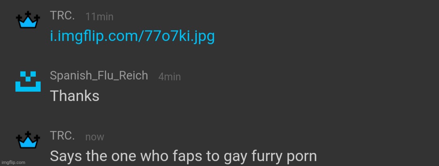Click the comment starting 'Says the one who'
The width and height of the screenshot is (439, 166).
tap(183, 157)
